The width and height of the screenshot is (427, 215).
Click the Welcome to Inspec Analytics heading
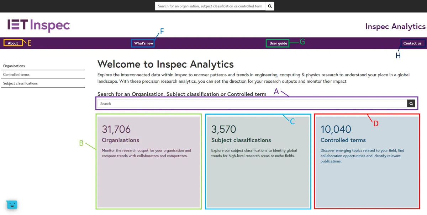point(165,64)
